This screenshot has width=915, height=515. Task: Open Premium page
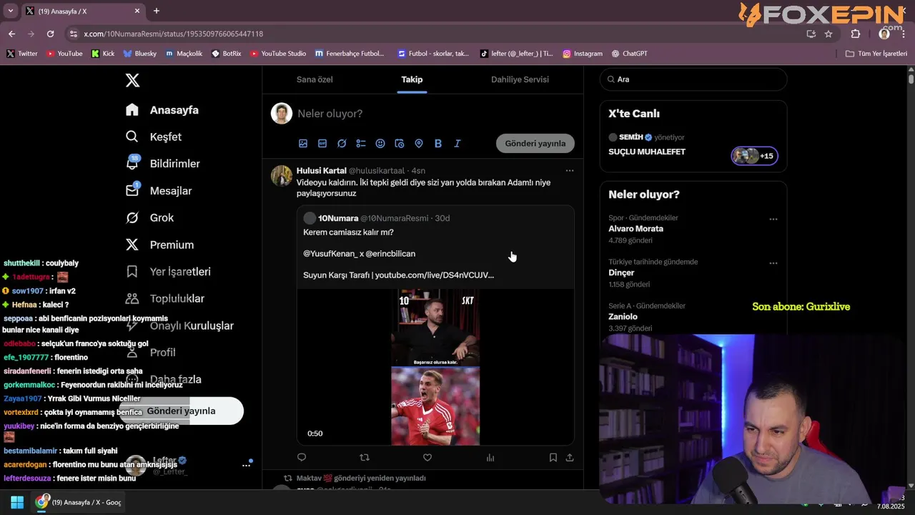tap(159, 245)
